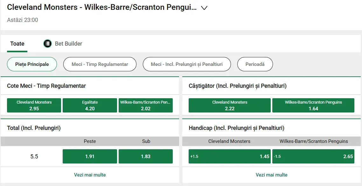The image size is (362, 186).
Task: Select the Meci - Timp Regulamentar filter
Action: pyautogui.click(x=100, y=64)
